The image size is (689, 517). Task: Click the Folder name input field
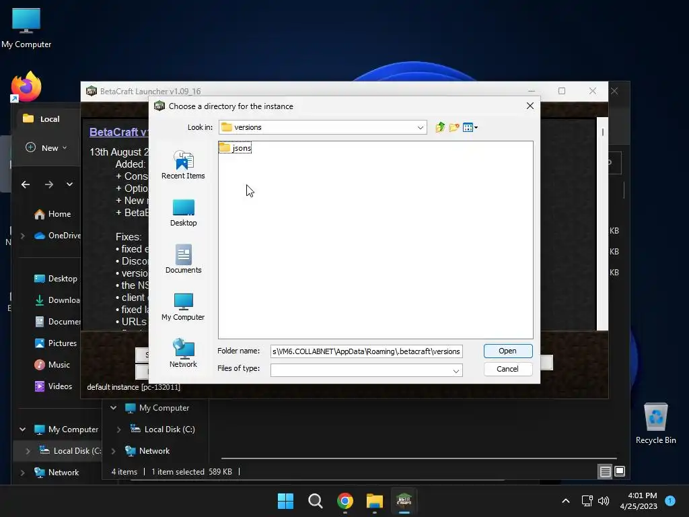[366, 351]
